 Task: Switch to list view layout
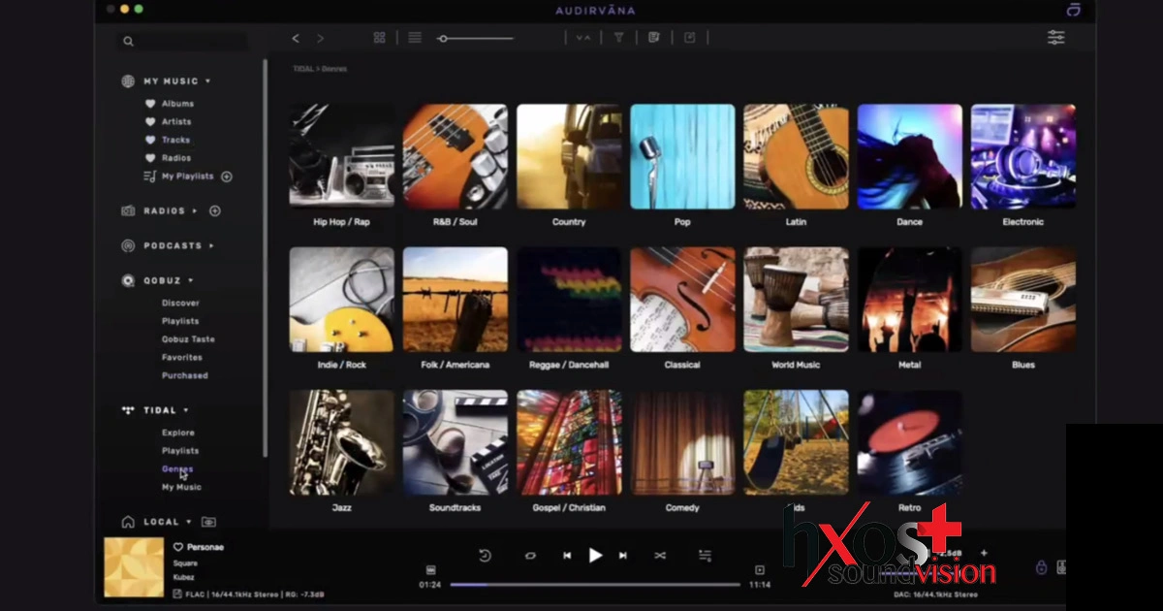[x=415, y=38]
